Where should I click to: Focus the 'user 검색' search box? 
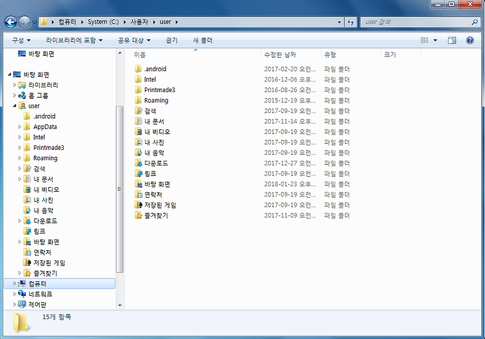[420, 22]
